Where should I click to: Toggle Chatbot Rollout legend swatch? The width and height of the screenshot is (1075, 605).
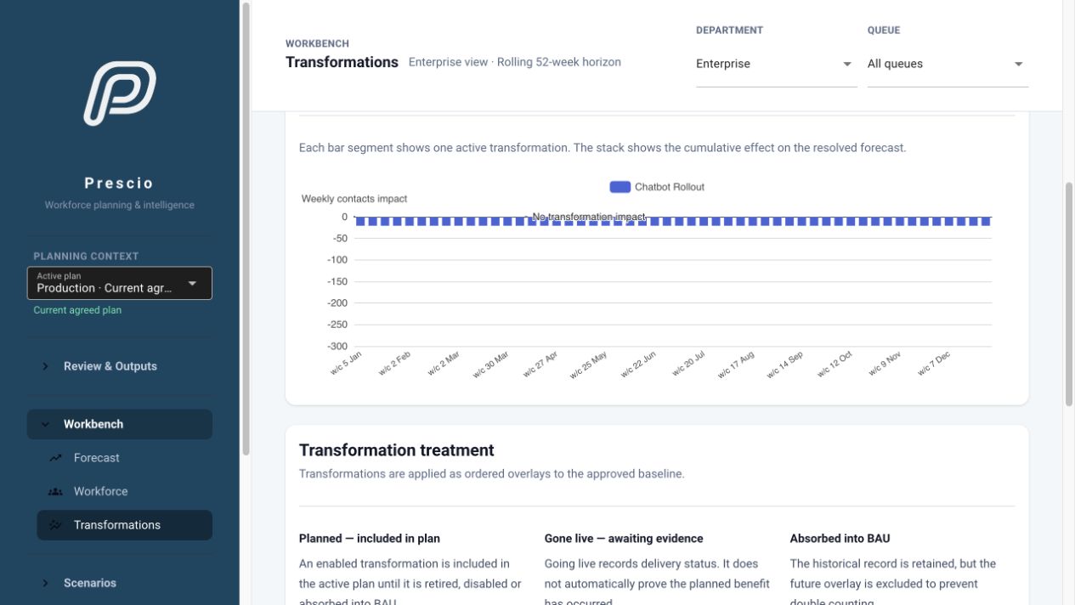pyautogui.click(x=620, y=187)
